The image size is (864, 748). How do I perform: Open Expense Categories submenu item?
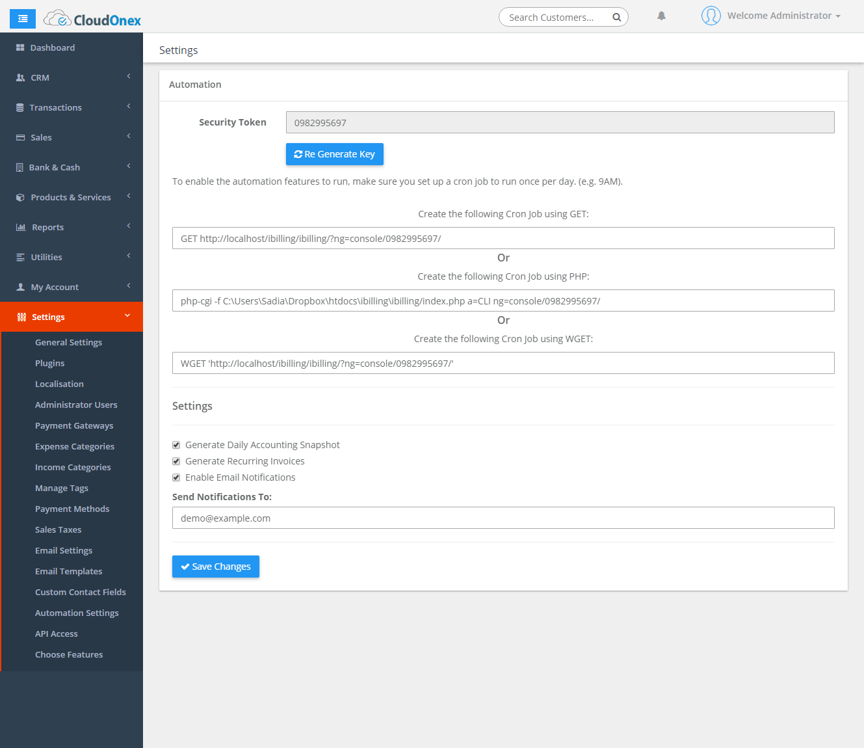[x=75, y=446]
